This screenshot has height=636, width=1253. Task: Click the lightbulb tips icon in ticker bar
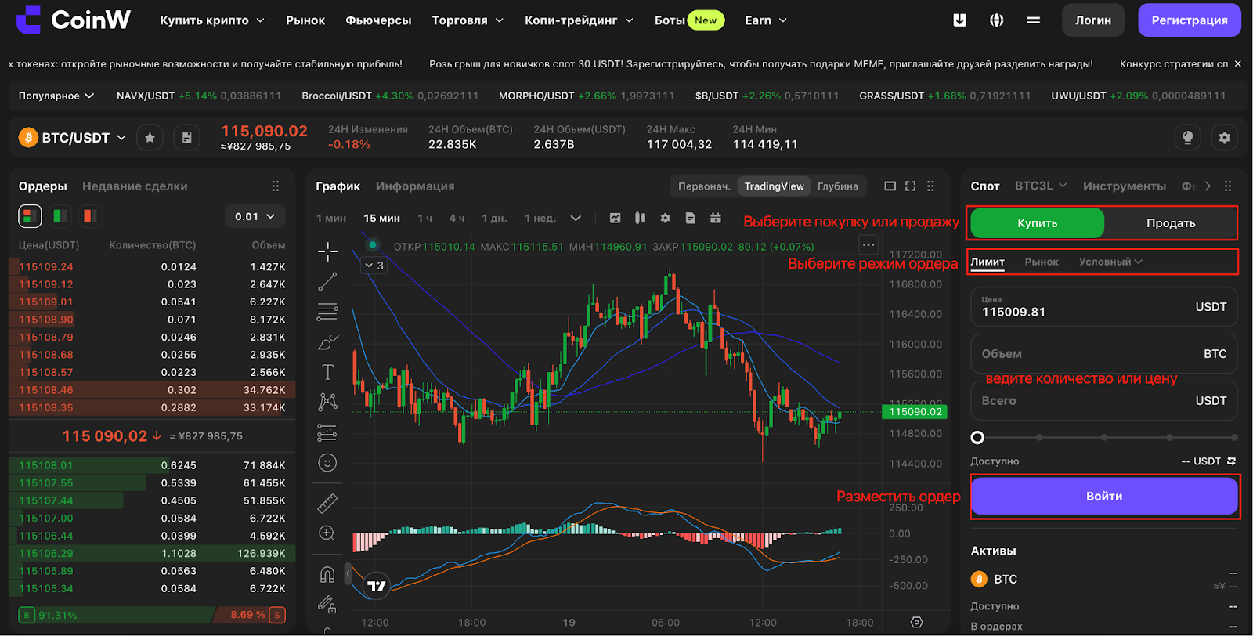click(1188, 138)
